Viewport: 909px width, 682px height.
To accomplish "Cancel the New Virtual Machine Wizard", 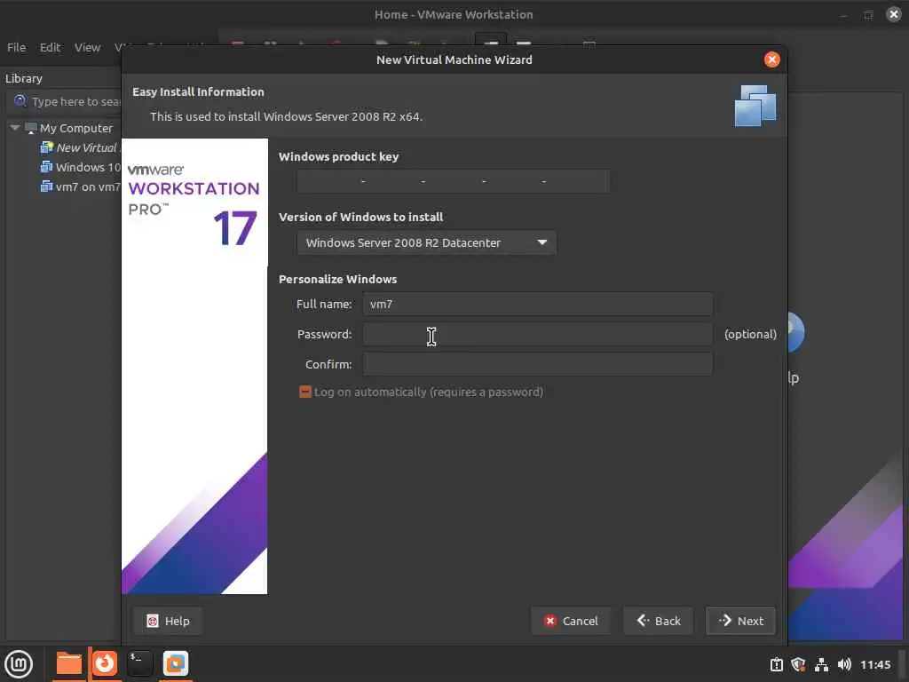I will click(x=571, y=621).
